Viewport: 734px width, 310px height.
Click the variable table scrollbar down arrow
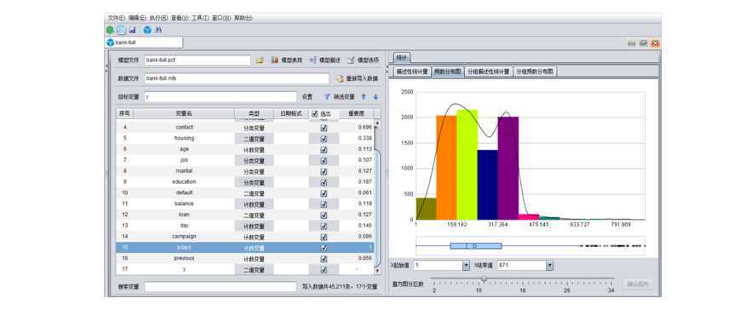[377, 271]
